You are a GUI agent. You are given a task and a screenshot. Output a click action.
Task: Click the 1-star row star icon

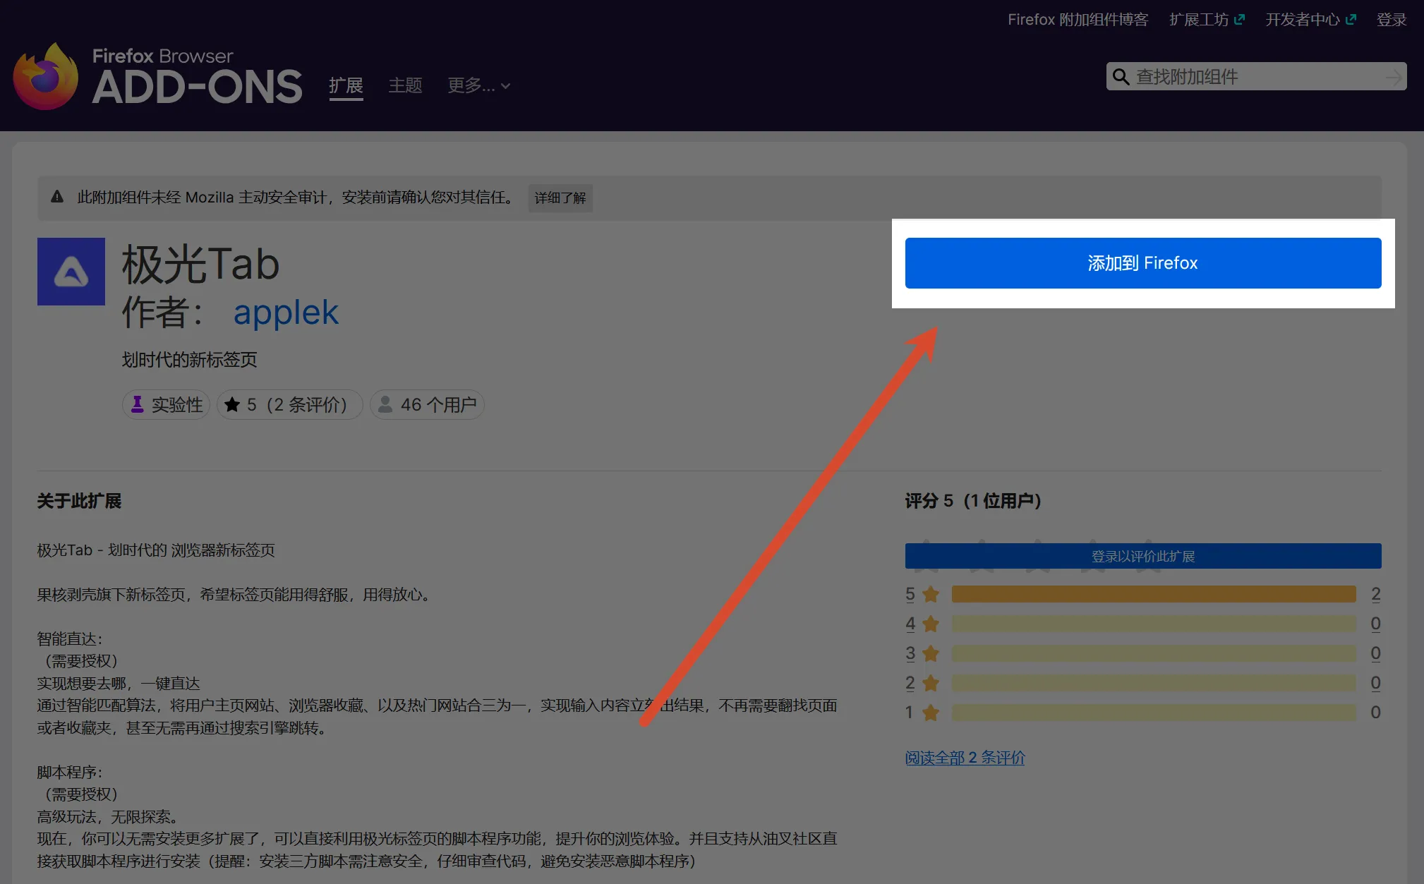(x=931, y=713)
